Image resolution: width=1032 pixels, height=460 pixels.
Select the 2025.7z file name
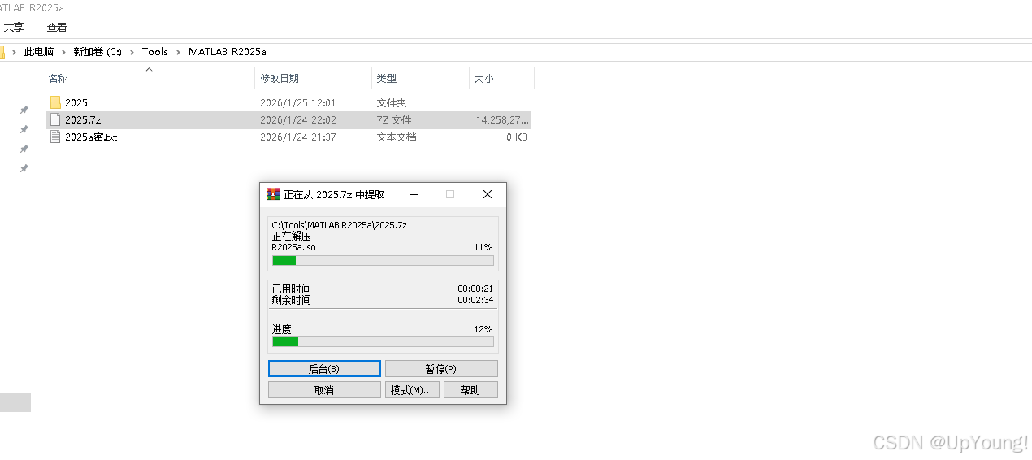point(83,119)
